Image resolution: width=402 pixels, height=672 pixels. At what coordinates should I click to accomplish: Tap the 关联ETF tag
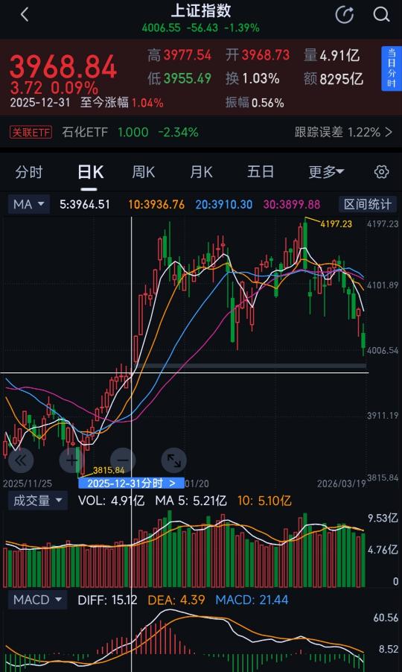point(31,132)
